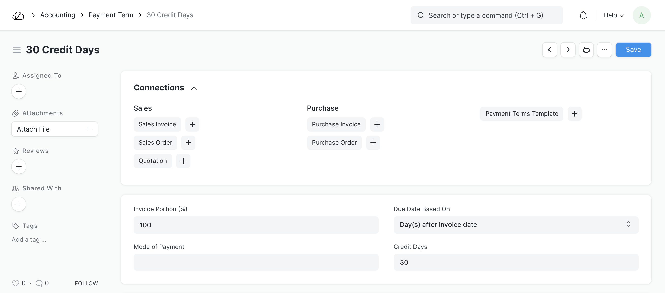665x293 pixels.
Task: Like this document heart icon
Action: [x=16, y=283]
